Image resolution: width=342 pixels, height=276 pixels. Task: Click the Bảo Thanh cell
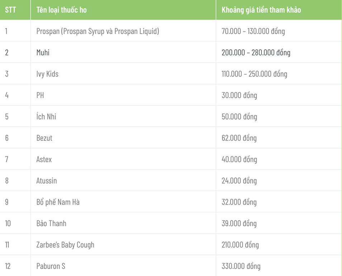(51, 224)
